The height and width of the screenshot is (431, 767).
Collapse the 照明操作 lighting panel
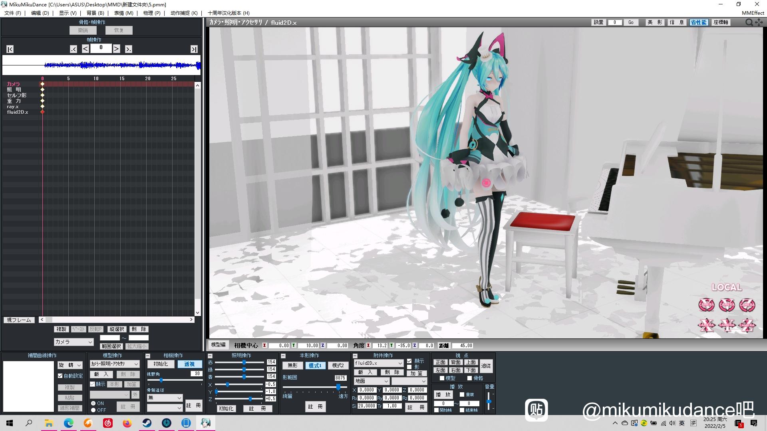210,356
